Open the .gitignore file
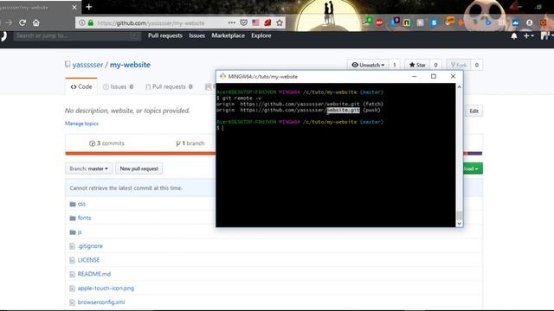The width and height of the screenshot is (554, 311). [90, 246]
